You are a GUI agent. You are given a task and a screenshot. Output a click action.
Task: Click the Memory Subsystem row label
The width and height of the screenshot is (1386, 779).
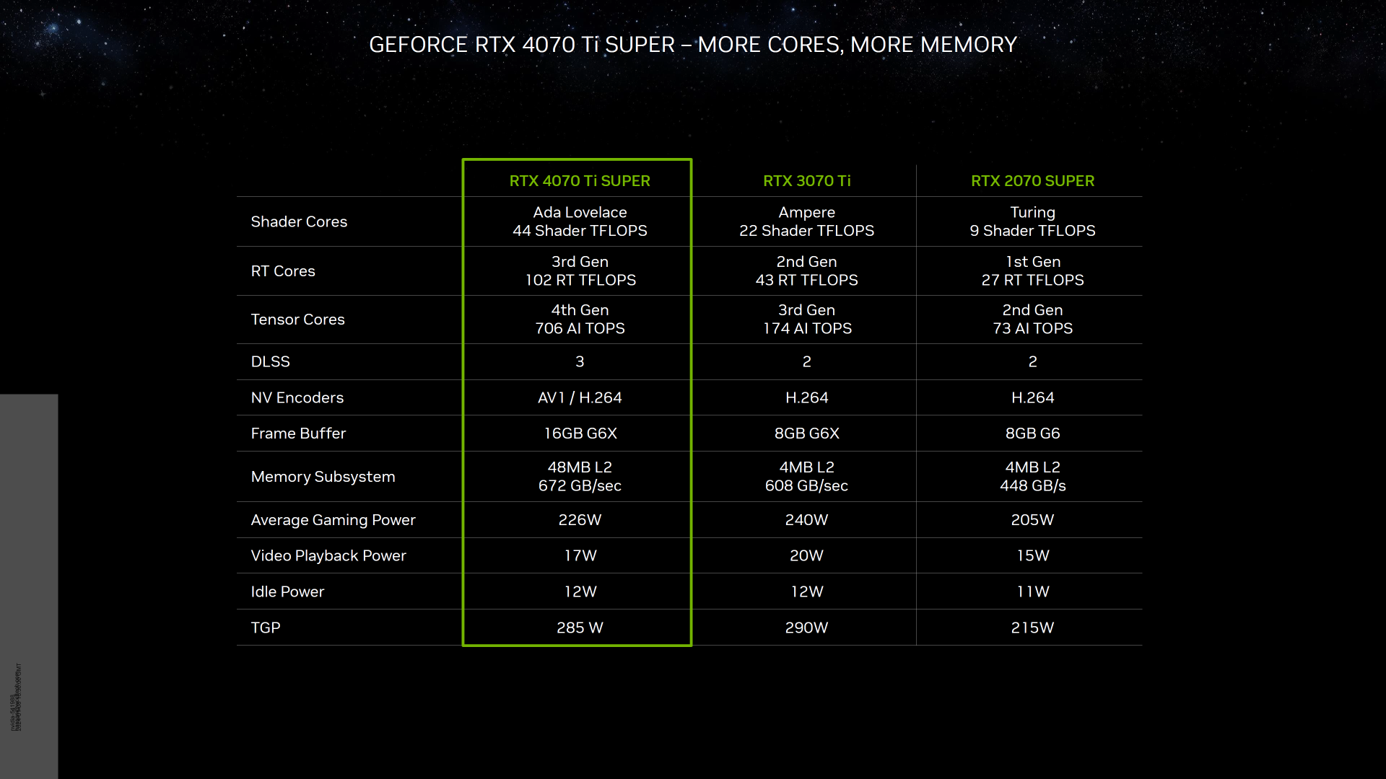pos(323,477)
